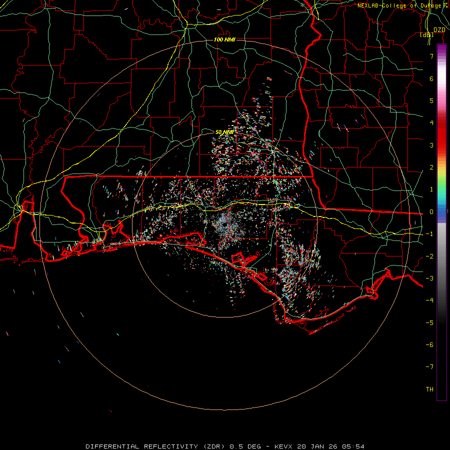This screenshot has height=450, width=450.
Task: Click the ZDR color scale bar
Action: click(441, 222)
